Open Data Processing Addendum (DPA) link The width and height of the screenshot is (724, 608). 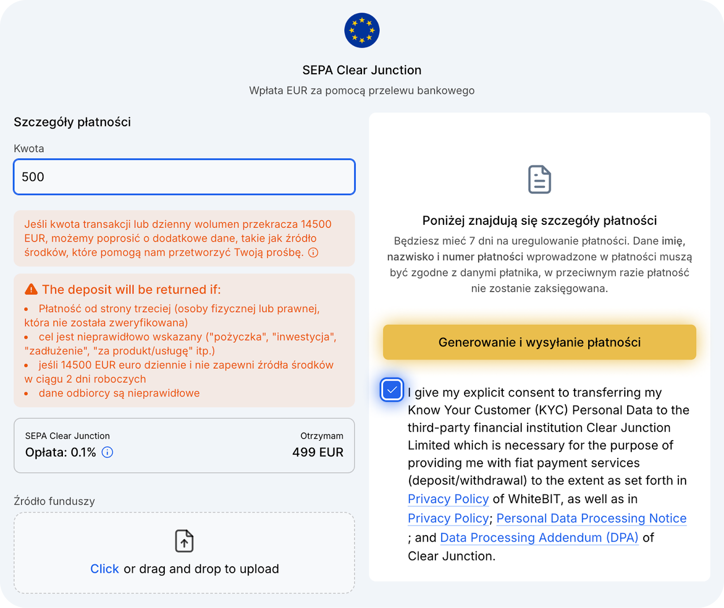tap(539, 537)
